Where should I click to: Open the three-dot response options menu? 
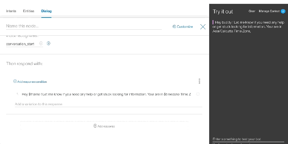[x=200, y=81]
